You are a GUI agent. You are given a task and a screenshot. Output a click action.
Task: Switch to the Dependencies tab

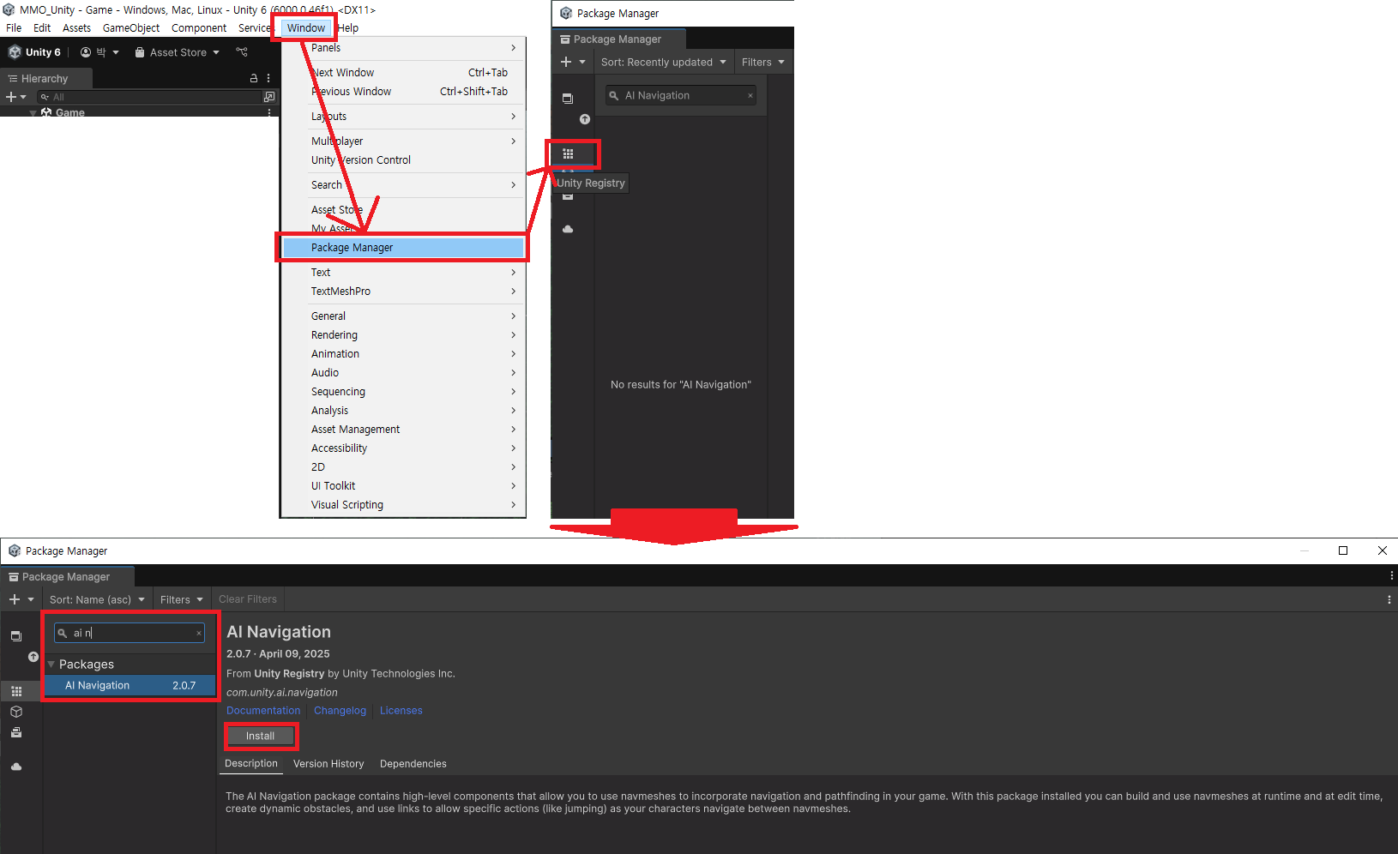pos(413,764)
